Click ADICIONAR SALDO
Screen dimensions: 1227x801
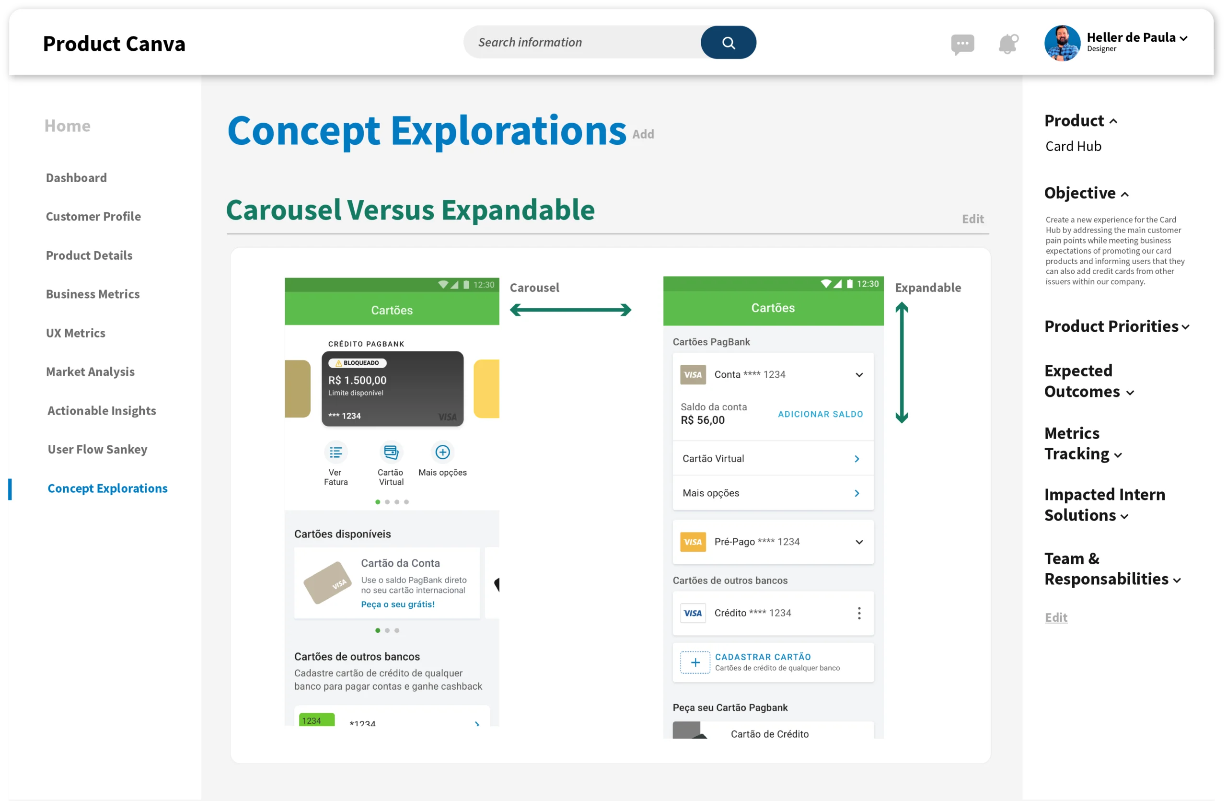tap(820, 414)
